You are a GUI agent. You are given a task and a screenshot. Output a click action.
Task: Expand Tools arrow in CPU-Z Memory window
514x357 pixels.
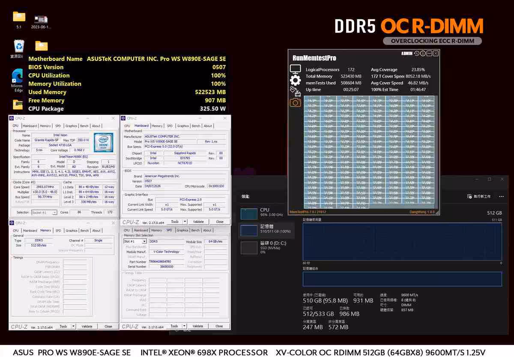(73, 326)
